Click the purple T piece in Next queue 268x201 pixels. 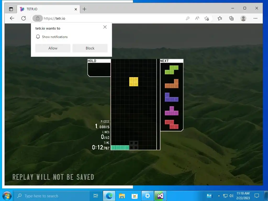pyautogui.click(x=172, y=111)
